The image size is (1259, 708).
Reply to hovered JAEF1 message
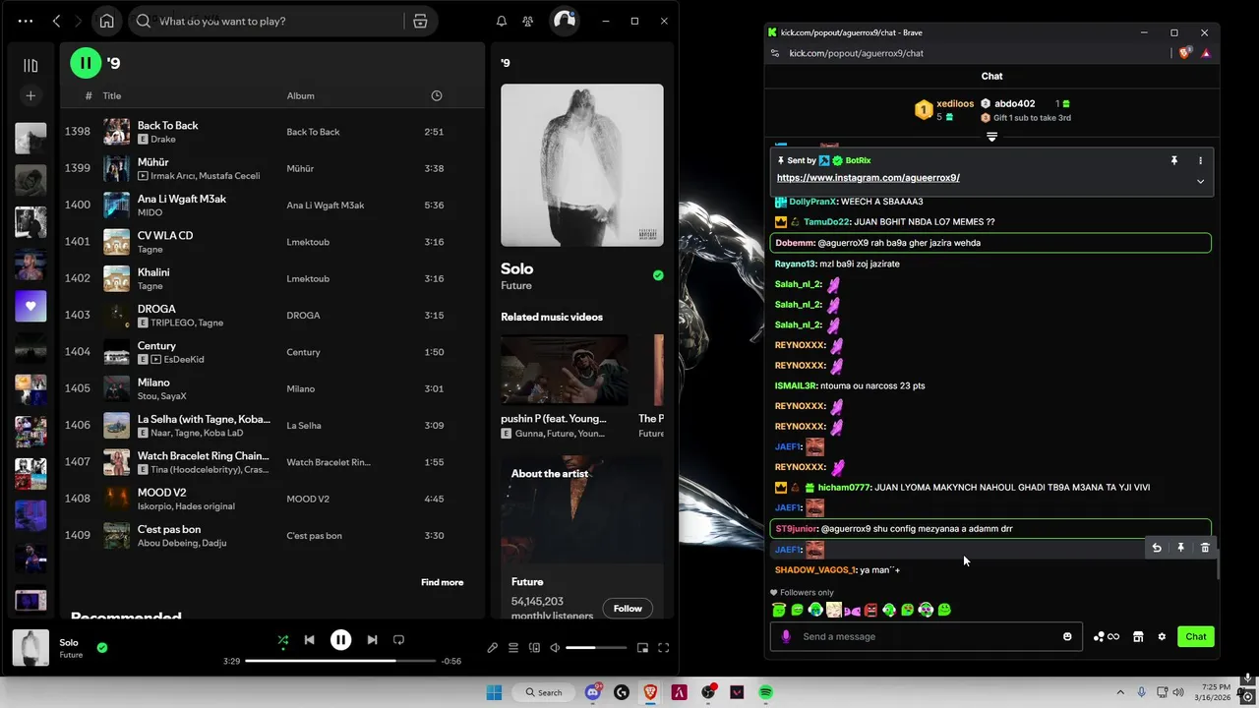[1157, 548]
